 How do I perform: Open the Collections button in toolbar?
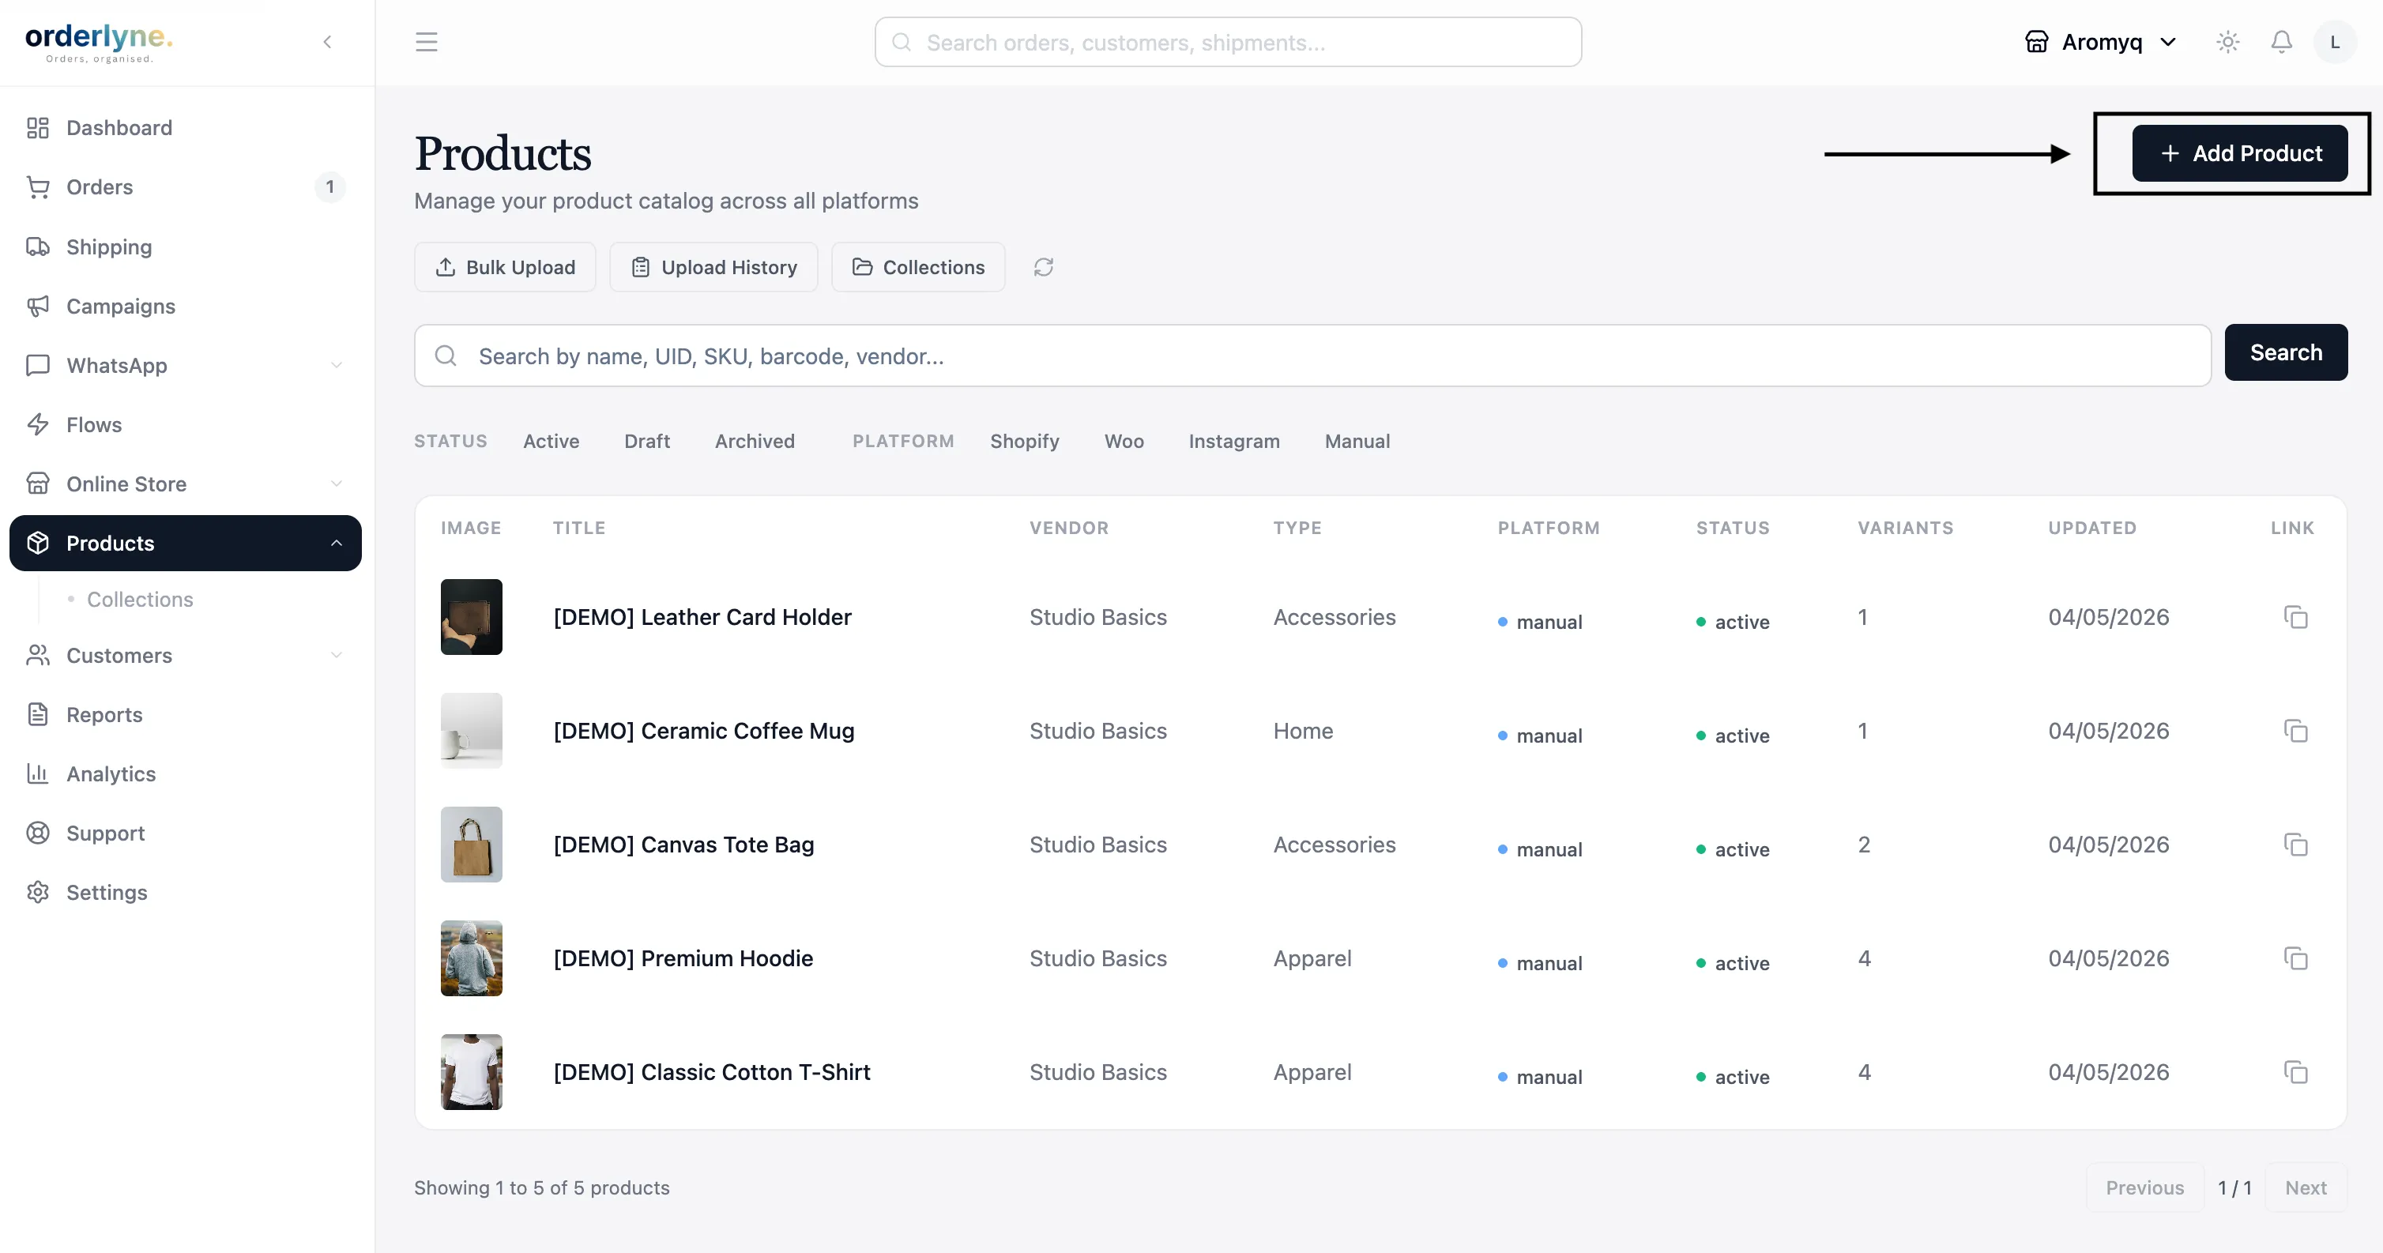click(917, 267)
